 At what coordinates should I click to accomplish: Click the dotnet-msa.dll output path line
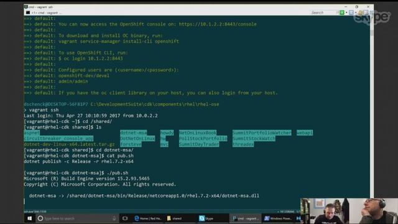(144, 196)
